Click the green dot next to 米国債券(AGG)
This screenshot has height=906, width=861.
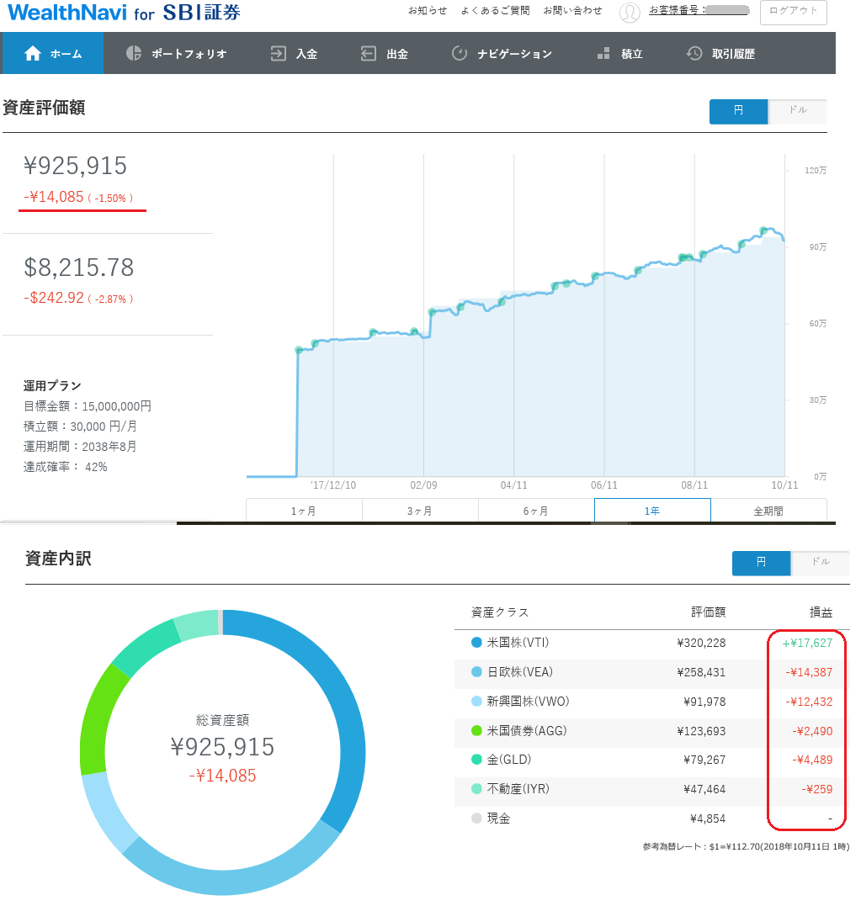point(476,731)
